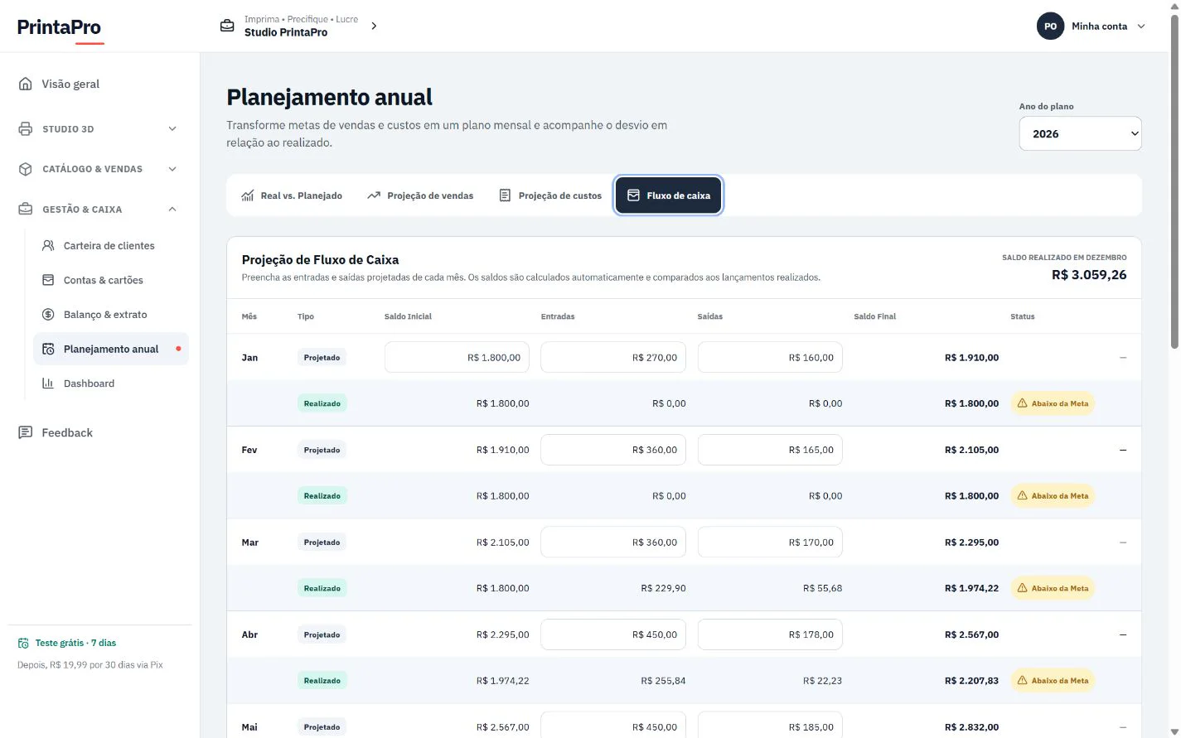Click Abr realized Saldo Final R$ 2.207,83
The width and height of the screenshot is (1181, 738).
[x=971, y=681]
